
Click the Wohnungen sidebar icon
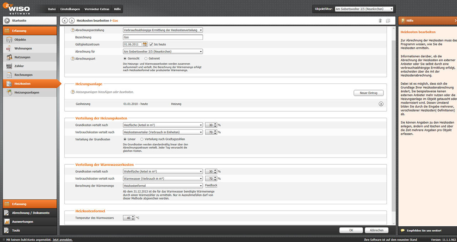tap(9, 48)
